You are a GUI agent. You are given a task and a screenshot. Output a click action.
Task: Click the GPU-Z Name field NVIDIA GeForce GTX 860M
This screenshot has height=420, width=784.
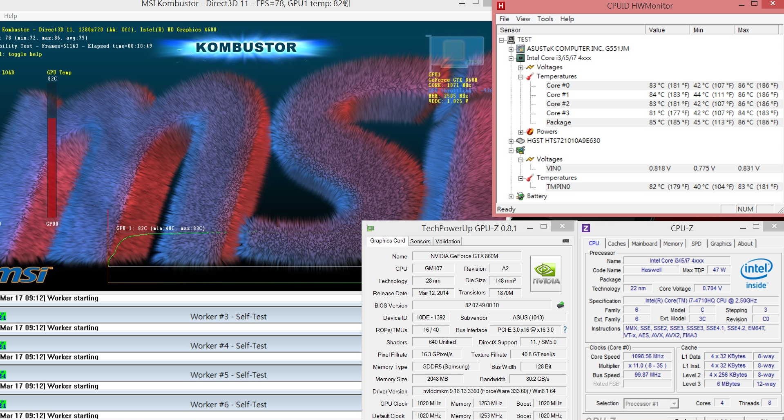467,256
